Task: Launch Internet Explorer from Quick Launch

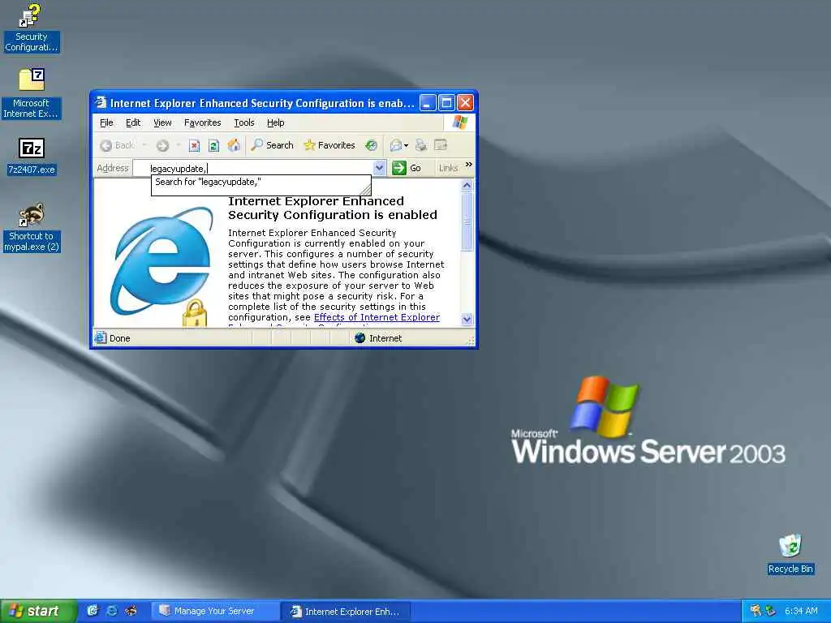Action: 112,611
